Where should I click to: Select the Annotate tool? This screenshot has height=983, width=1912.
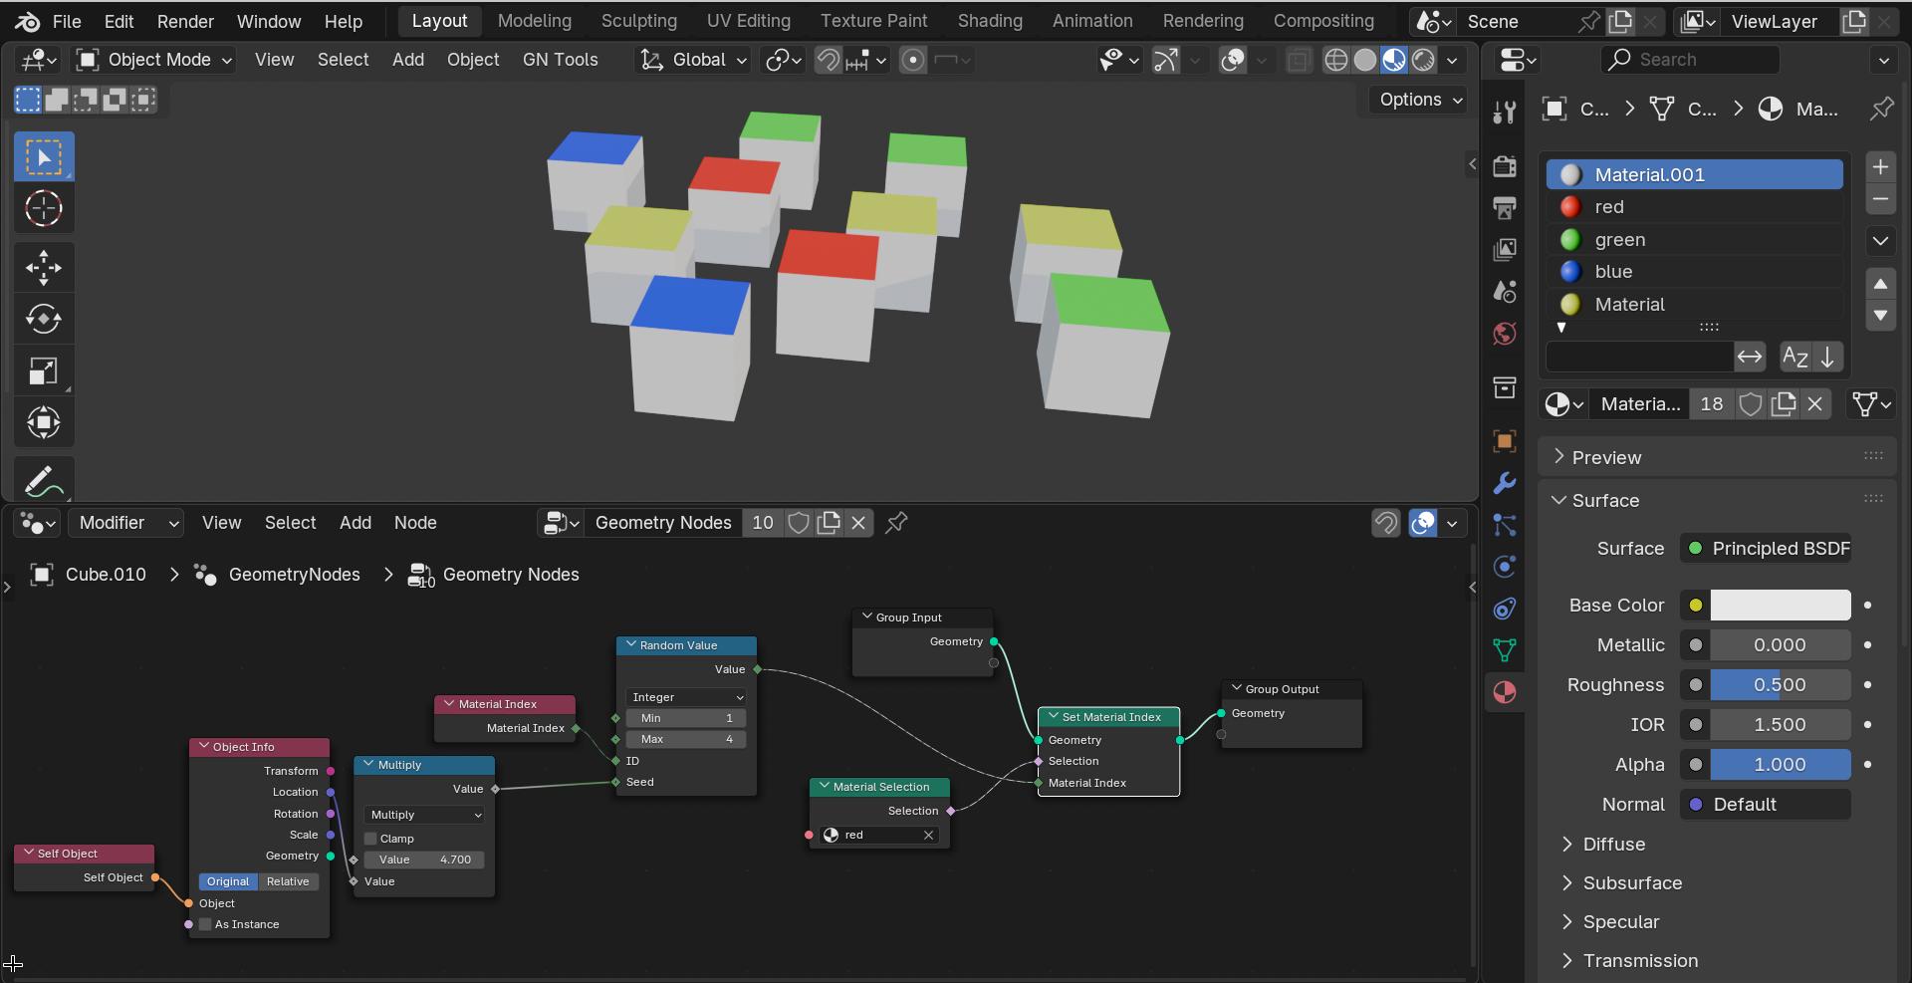click(x=44, y=481)
